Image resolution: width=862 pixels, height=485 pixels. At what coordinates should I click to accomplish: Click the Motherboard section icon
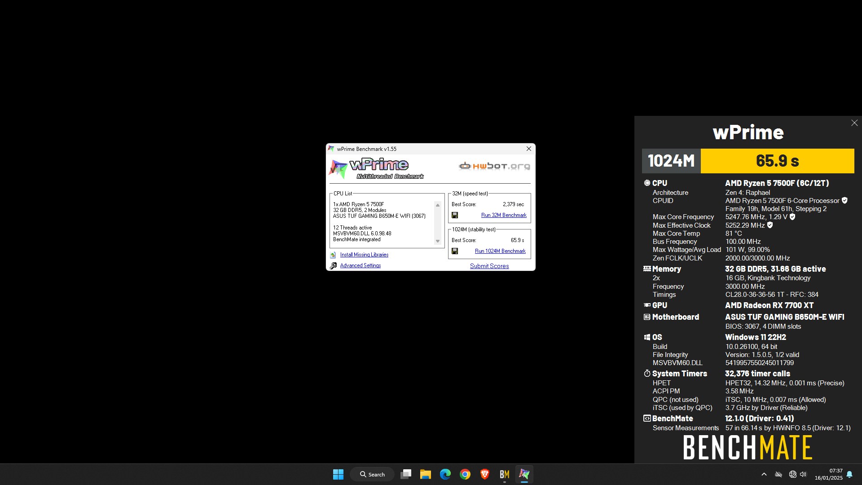647,317
